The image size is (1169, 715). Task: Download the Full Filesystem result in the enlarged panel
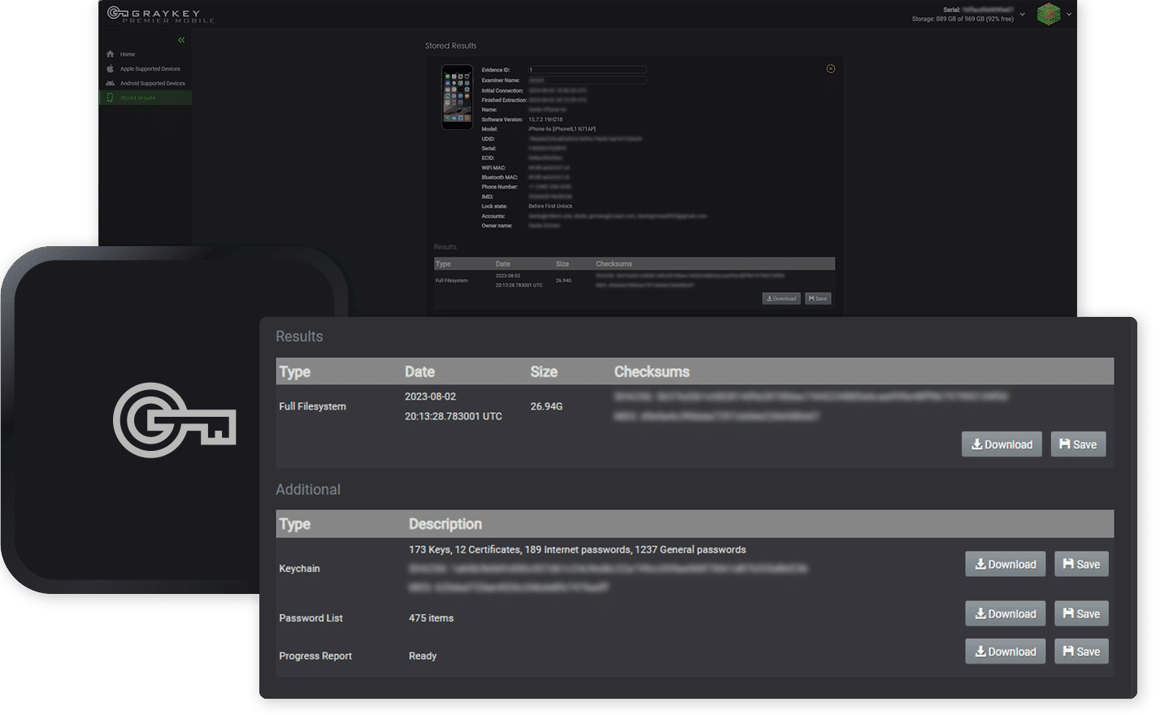1002,444
